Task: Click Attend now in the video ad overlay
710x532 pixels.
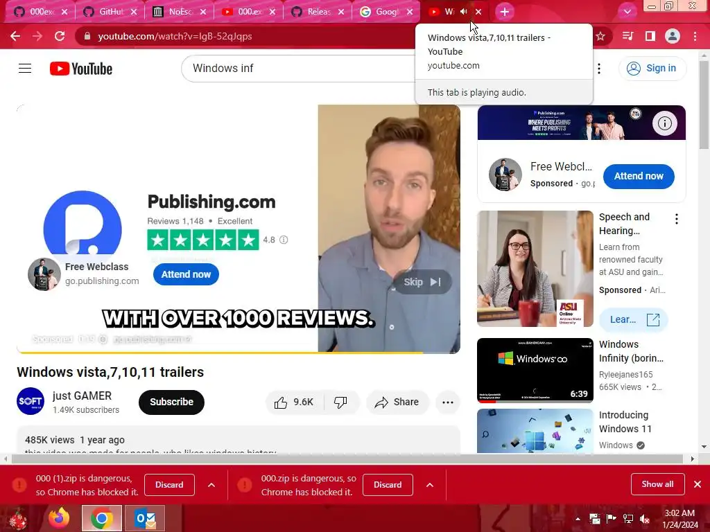Action: pos(186,274)
